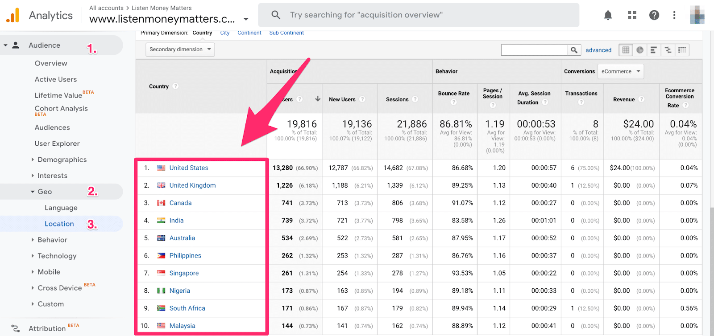The width and height of the screenshot is (714, 336).
Task: Switch to the Percentage pie chart view
Action: [x=639, y=50]
